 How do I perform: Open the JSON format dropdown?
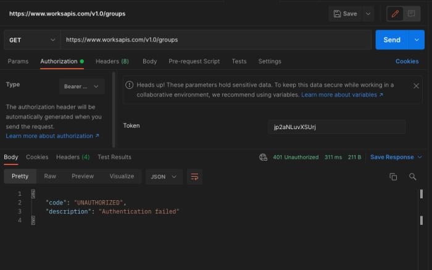click(x=164, y=177)
